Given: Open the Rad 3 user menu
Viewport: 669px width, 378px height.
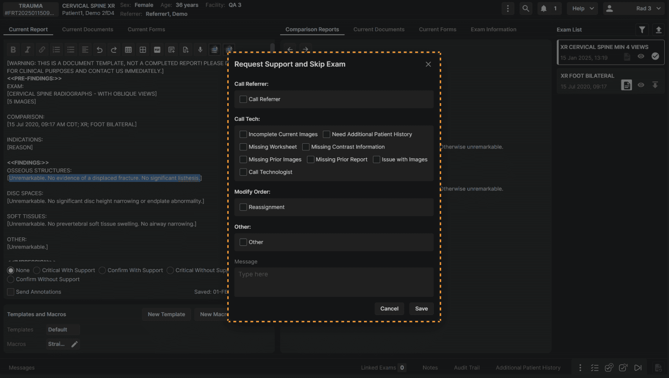Looking at the screenshot, I should (x=634, y=8).
